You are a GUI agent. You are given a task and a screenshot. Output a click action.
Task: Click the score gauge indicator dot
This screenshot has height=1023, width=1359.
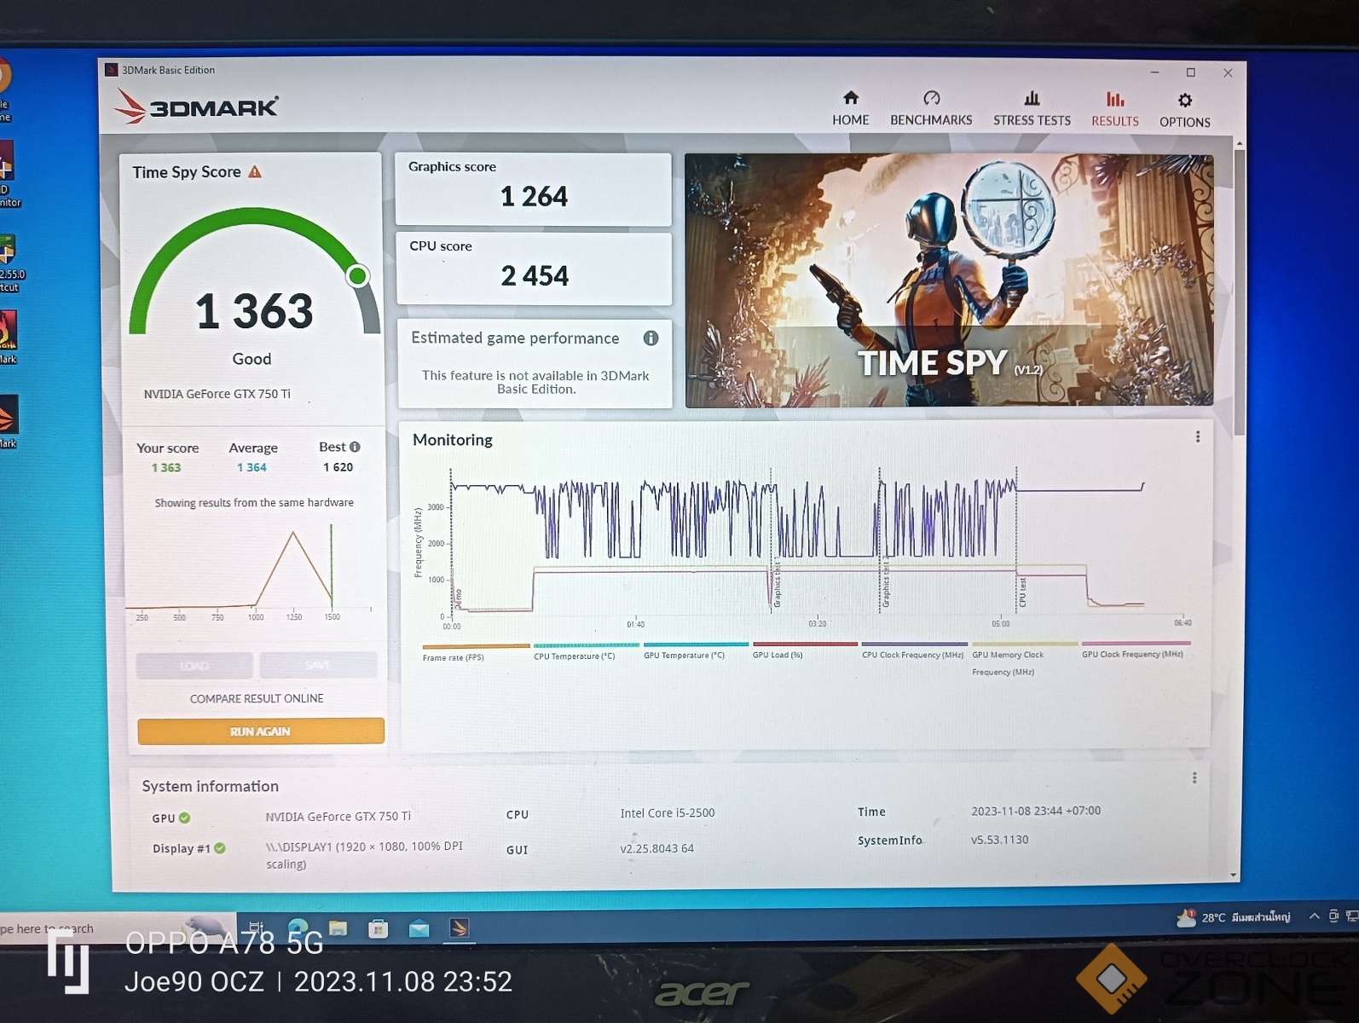coord(358,275)
